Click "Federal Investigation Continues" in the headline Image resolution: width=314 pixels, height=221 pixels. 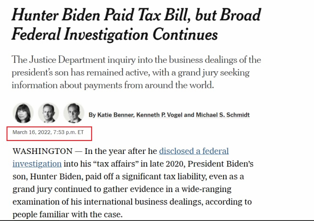point(115,35)
